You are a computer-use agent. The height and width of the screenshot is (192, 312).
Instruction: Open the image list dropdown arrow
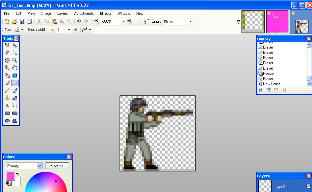tap(238, 22)
